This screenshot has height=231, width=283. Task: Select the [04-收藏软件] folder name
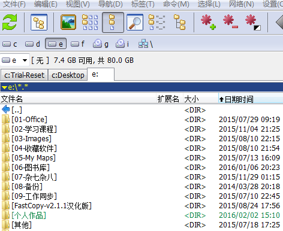34,148
